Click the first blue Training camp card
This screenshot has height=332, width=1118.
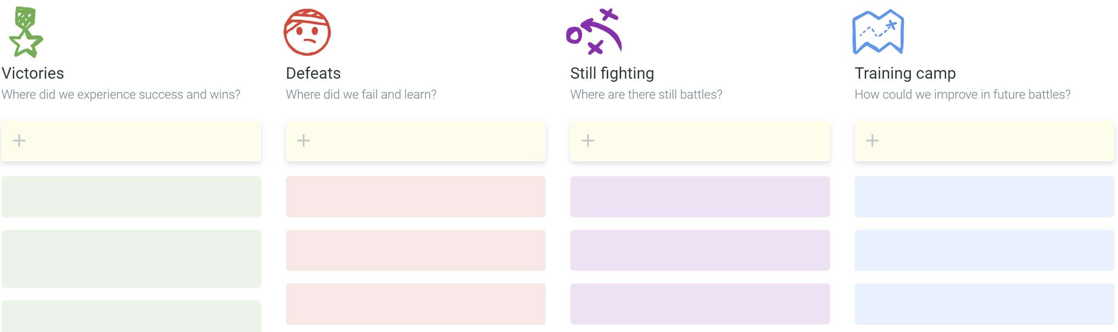pos(984,196)
